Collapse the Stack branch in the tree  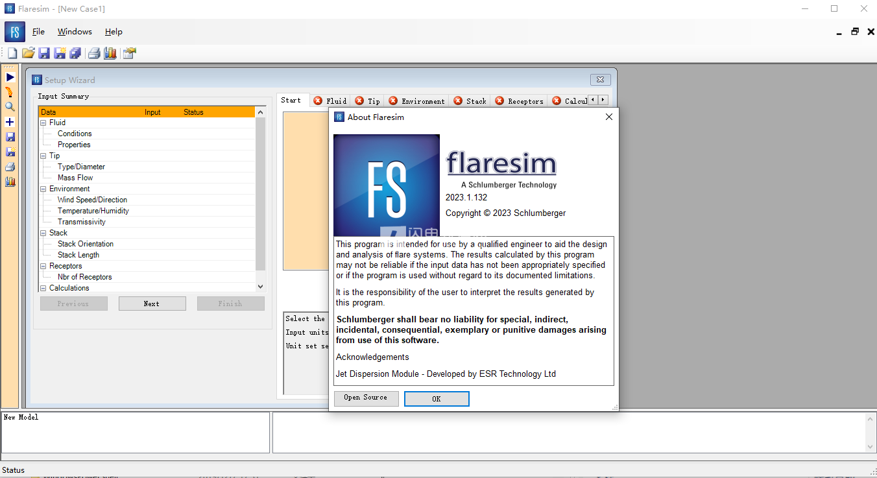click(x=43, y=232)
